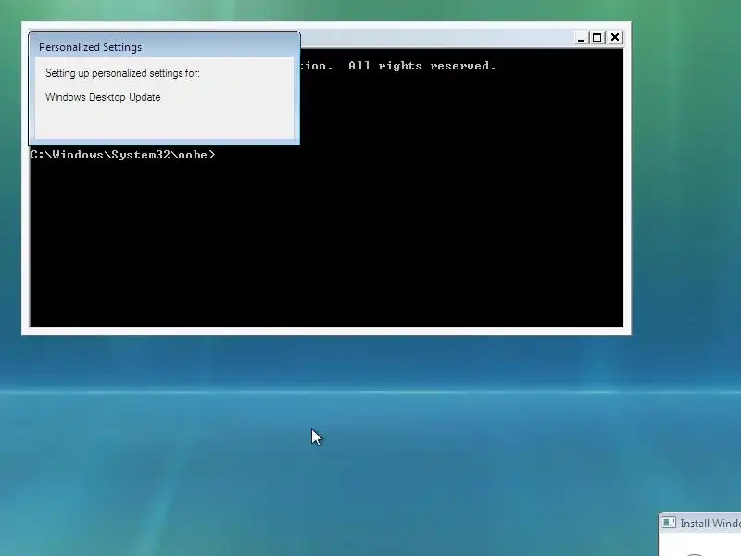Click the Personalized Settings title bar

(x=164, y=47)
